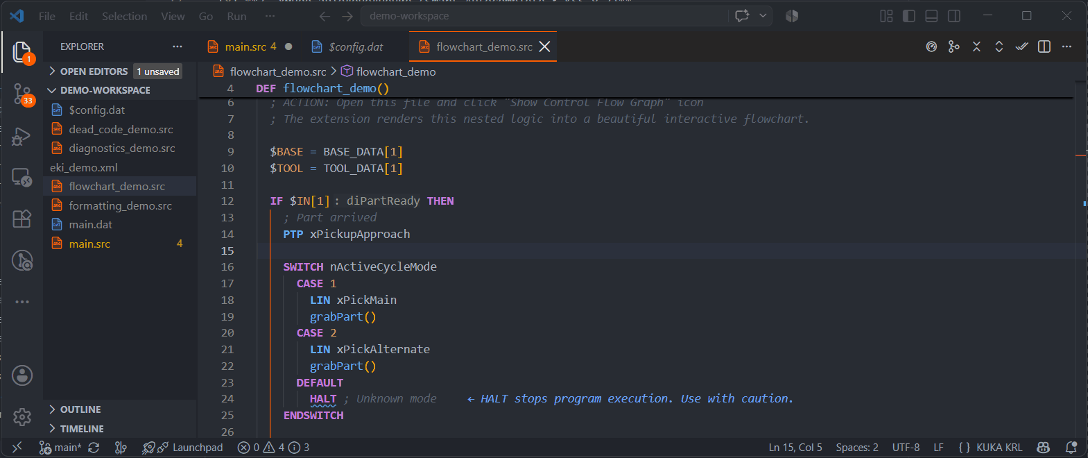Open Launchpad from status bar
The width and height of the screenshot is (1088, 458).
(x=182, y=448)
